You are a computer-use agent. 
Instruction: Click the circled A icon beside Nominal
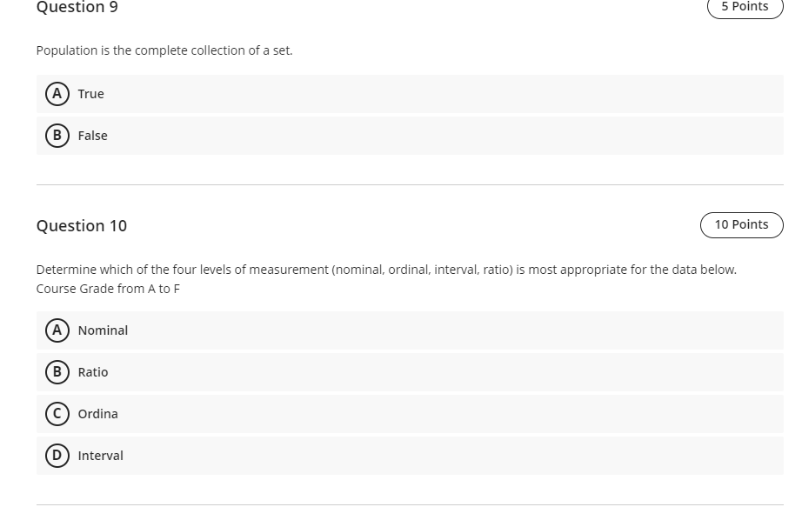pos(57,330)
